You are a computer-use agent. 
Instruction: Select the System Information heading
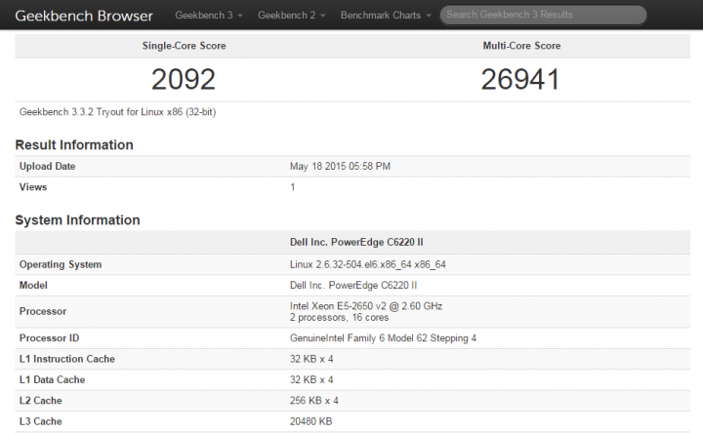click(x=77, y=219)
